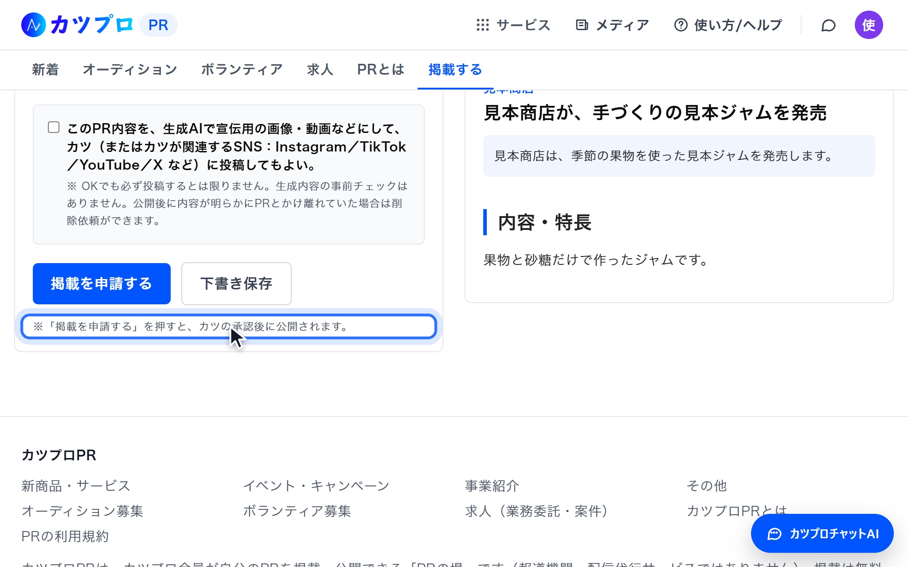Screen dimensions: 908x567
Task: Open footer link PRの利用規約
Action: (65, 536)
